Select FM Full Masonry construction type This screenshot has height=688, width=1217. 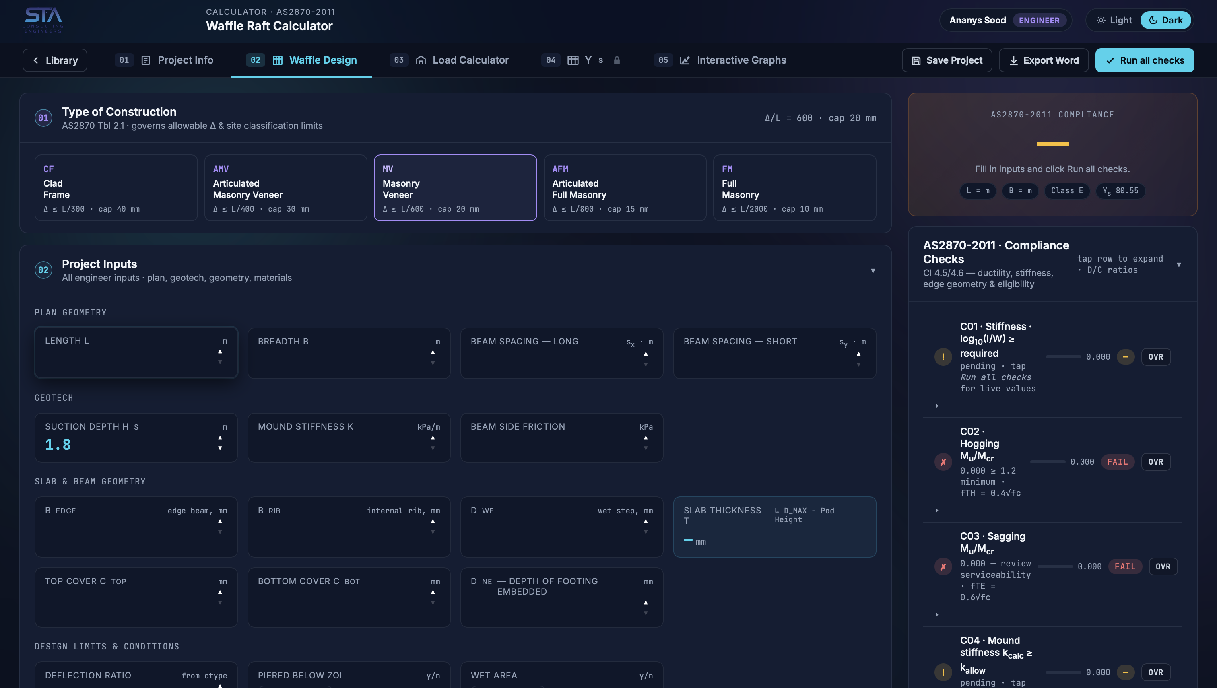794,188
